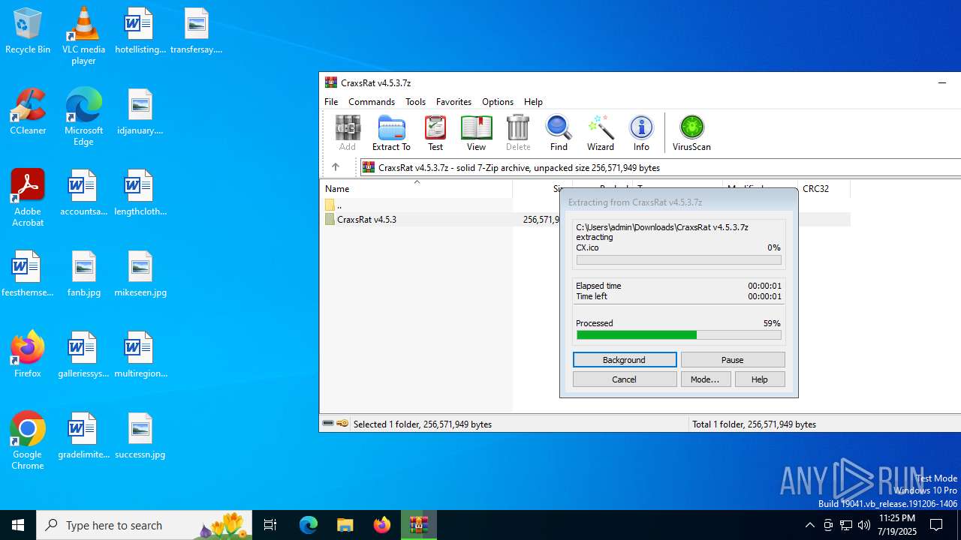The height and width of the screenshot is (540, 961).
Task: Select the lengthcloth Word document
Action: click(x=140, y=193)
